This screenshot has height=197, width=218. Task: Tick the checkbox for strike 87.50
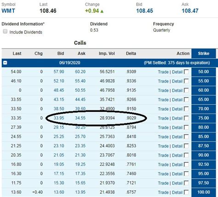click(186, 146)
